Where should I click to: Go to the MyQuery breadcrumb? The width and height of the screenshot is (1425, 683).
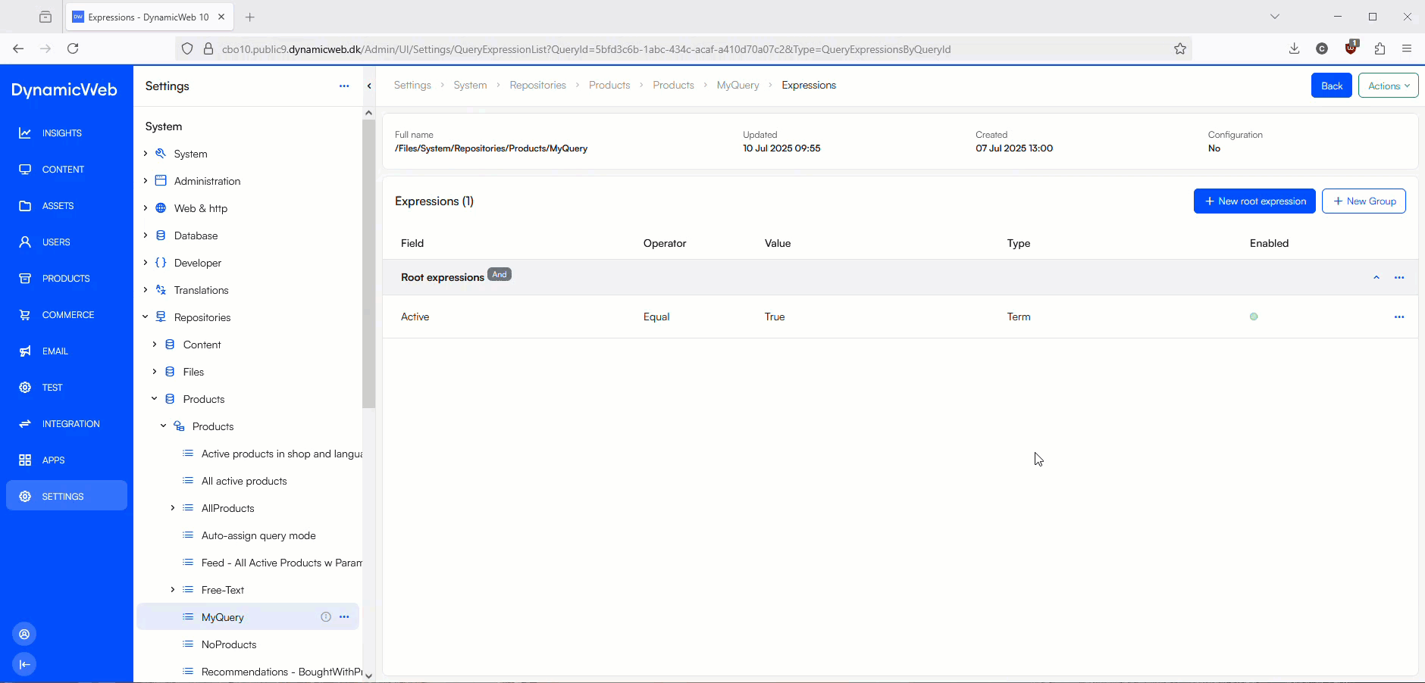[738, 86]
